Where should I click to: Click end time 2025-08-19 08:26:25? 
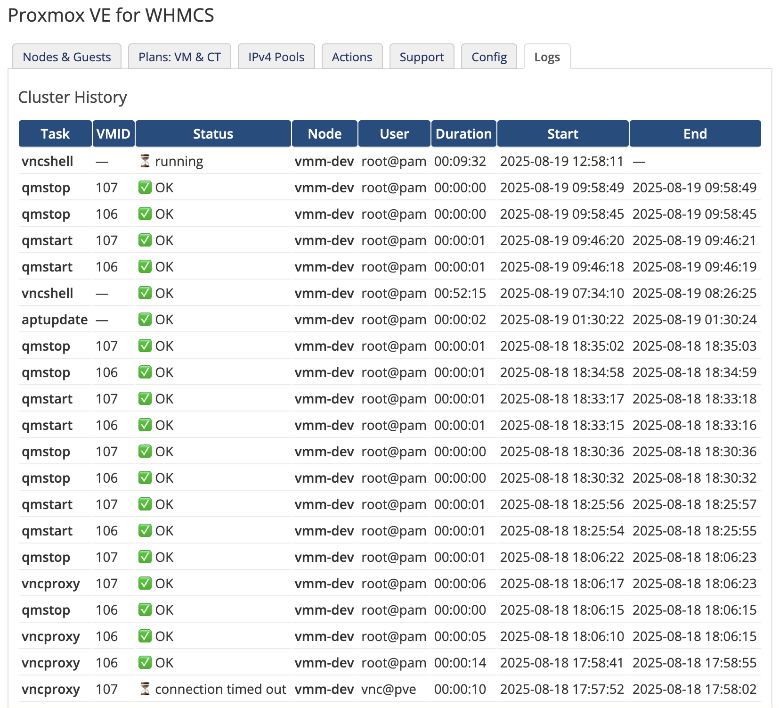(x=694, y=293)
